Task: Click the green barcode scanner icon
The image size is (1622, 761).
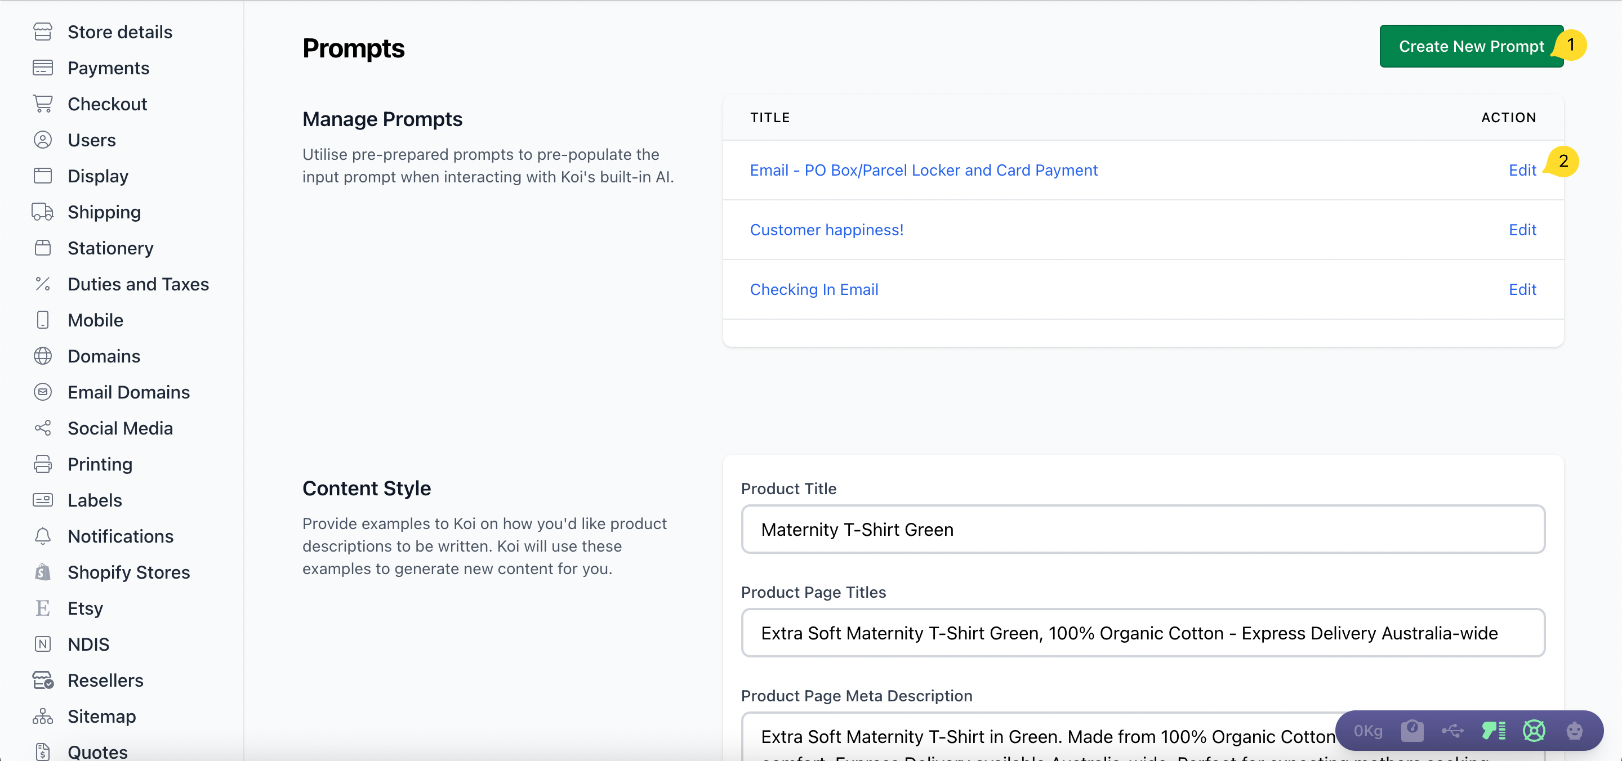Action: (1493, 730)
